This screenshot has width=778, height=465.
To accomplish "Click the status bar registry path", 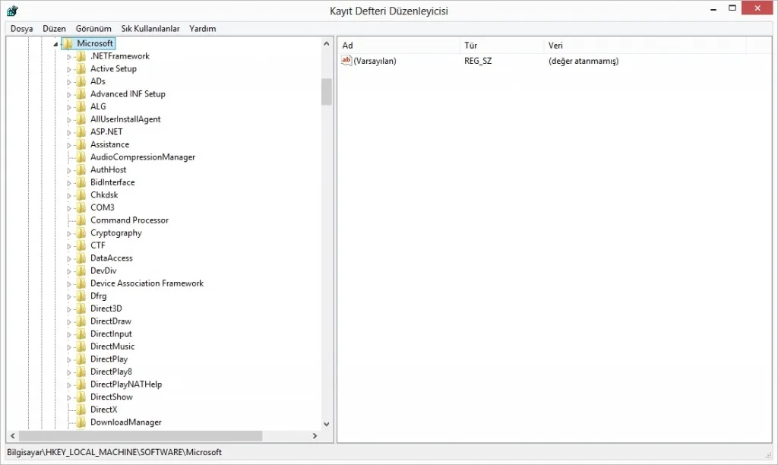I will pyautogui.click(x=114, y=452).
